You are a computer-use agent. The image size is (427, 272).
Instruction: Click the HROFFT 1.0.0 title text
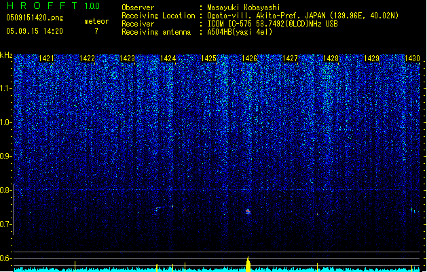click(x=54, y=5)
